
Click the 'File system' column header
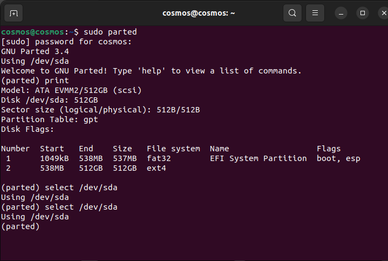(173, 149)
